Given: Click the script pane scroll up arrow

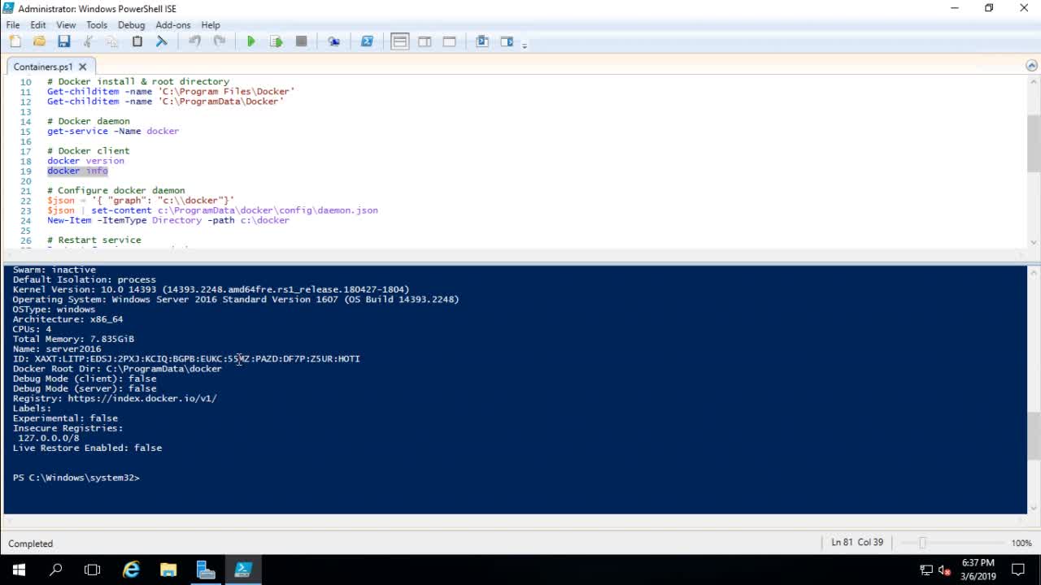Looking at the screenshot, I should pyautogui.click(x=1034, y=82).
